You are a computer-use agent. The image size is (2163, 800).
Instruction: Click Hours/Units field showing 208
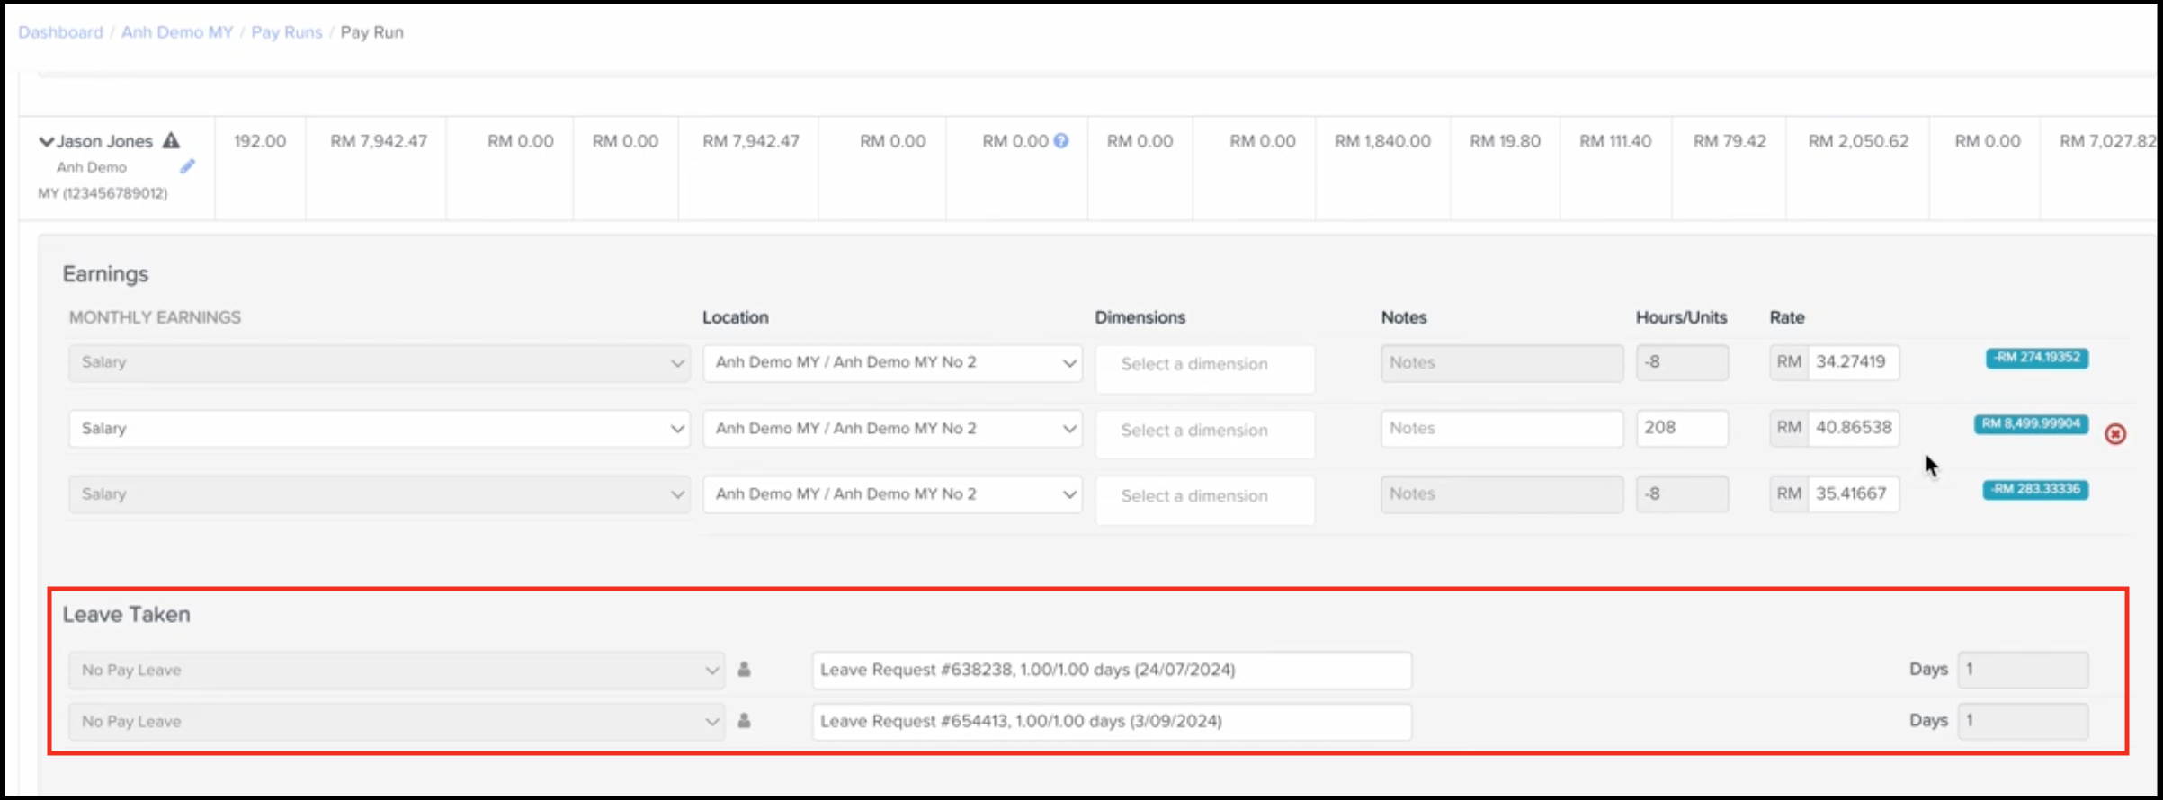coord(1681,428)
